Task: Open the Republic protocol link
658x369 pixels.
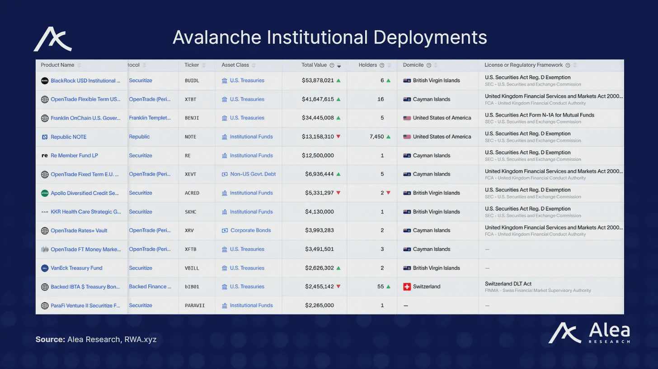Action: 139,137
